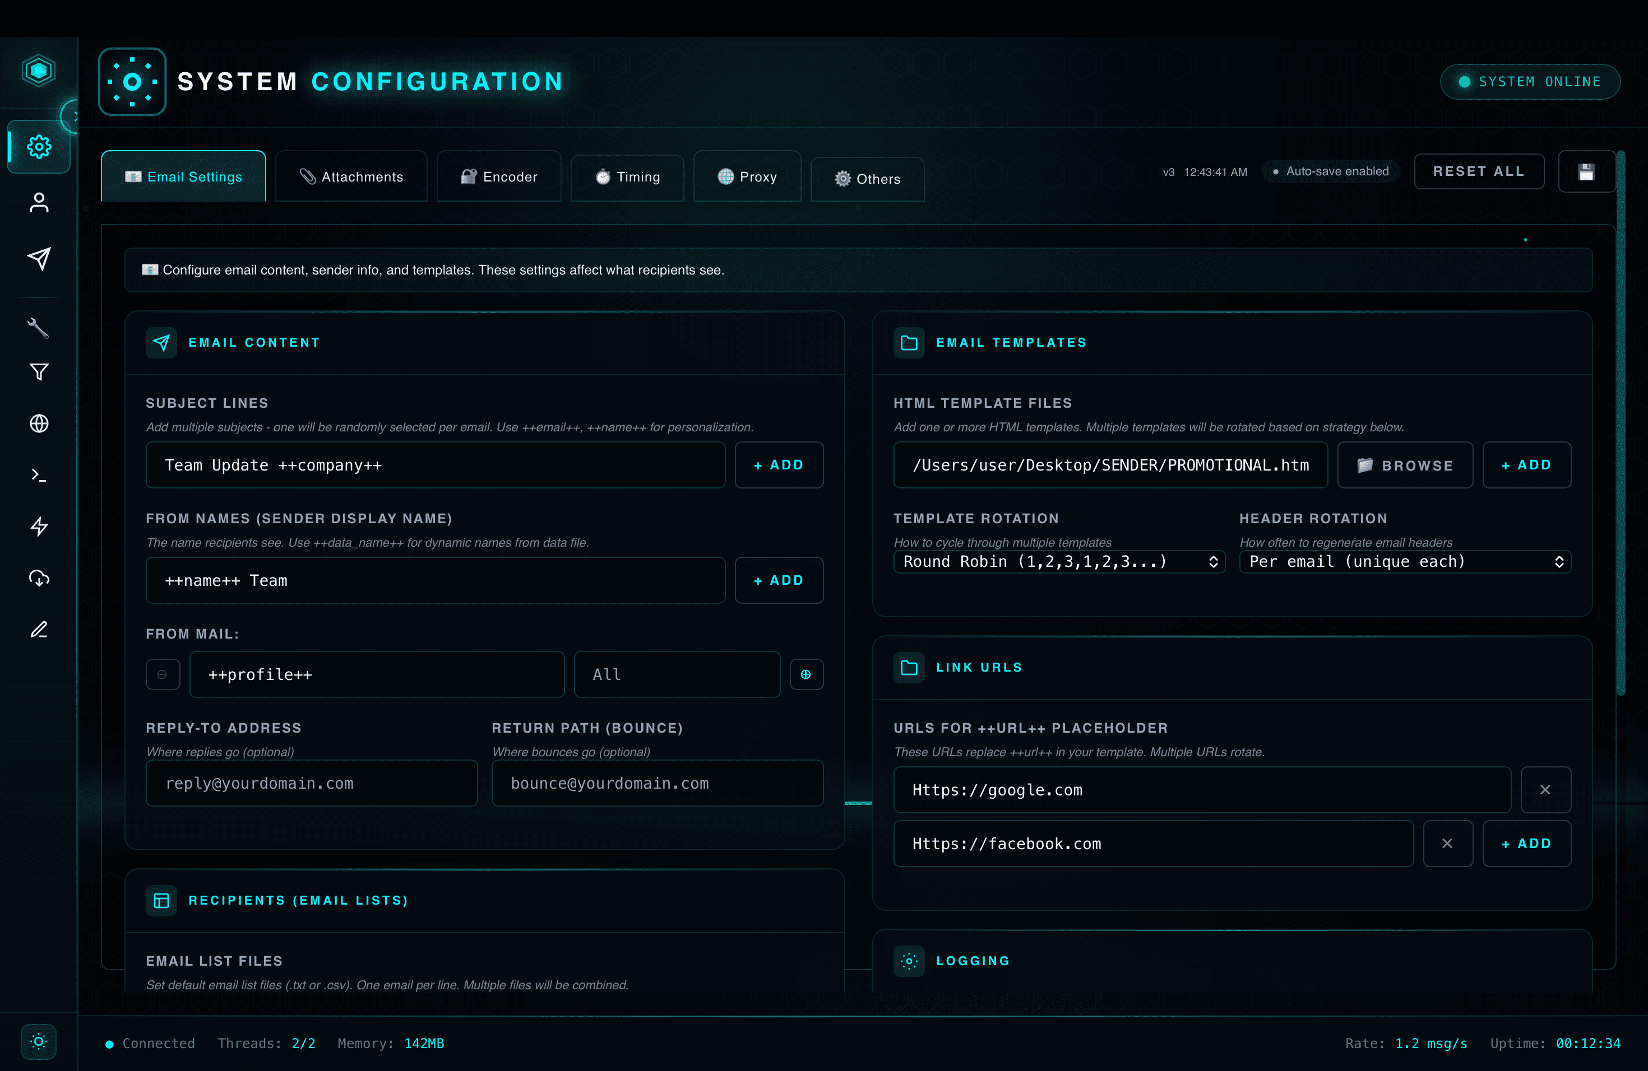Click the RESET ALL button
Viewport: 1648px width, 1071px height.
click(1478, 171)
